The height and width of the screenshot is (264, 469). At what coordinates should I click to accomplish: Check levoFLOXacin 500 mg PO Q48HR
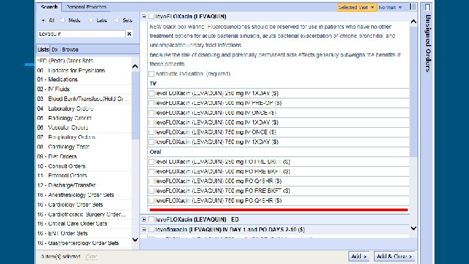(x=152, y=181)
